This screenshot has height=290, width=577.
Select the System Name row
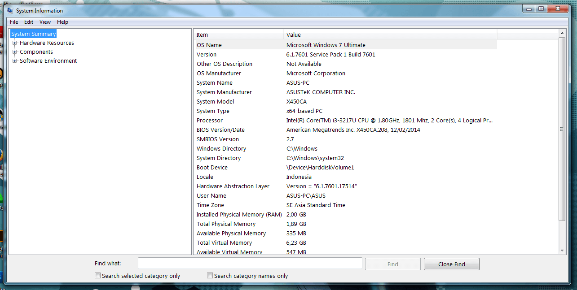tap(345, 82)
